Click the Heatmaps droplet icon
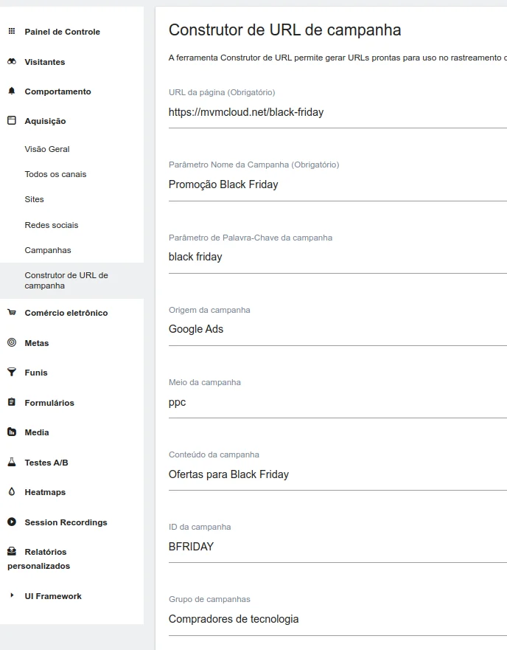 tap(11, 492)
